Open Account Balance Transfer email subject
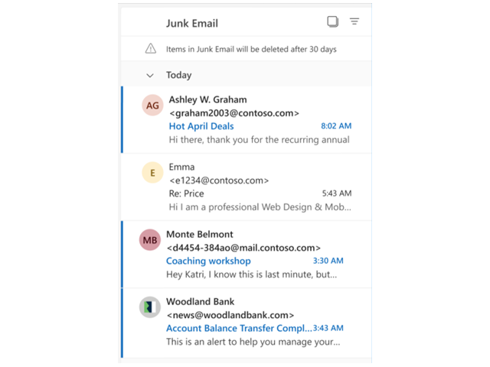 coord(239,328)
